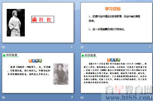Click the animation star icon under slide 2
Screen dimensions: 153x101
[82, 47]
